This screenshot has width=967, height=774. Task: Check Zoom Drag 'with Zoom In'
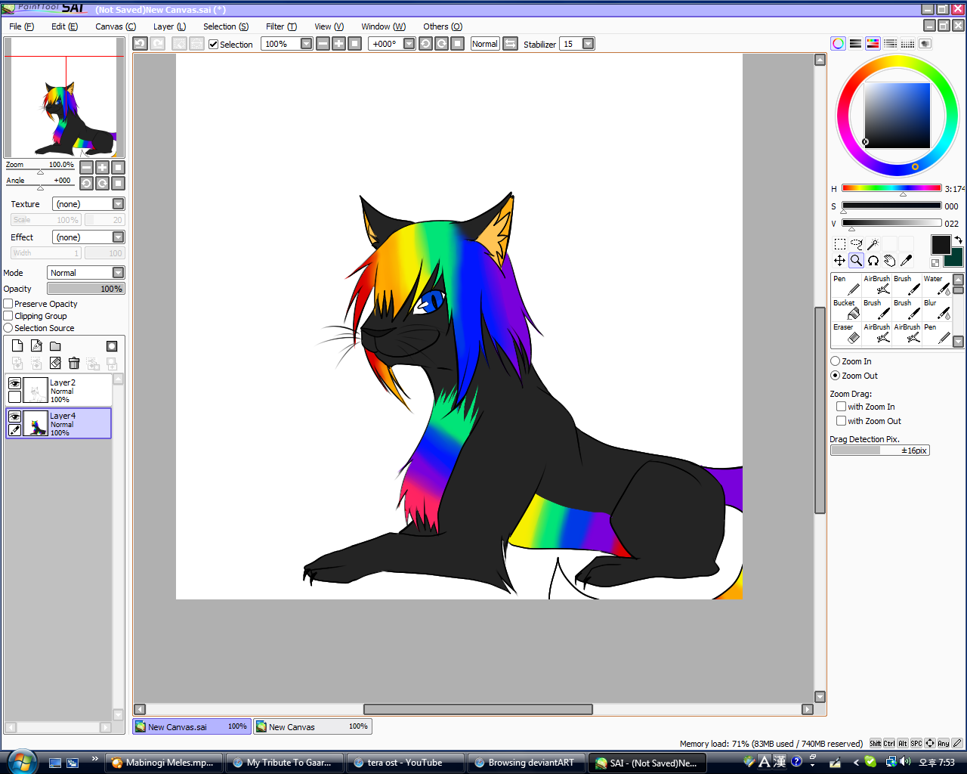841,407
